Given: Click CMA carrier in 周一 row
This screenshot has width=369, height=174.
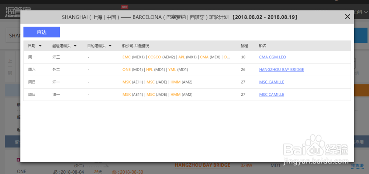Looking at the screenshot, I should click(204, 57).
